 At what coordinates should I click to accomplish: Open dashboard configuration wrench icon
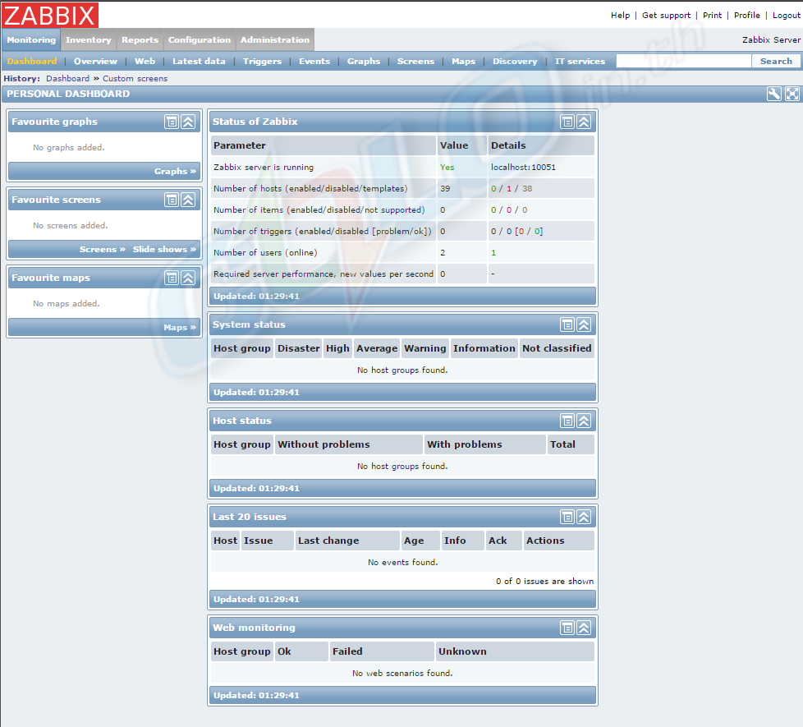(773, 94)
